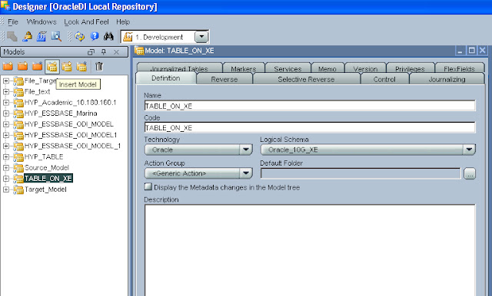Click the model icon beside HYP_TABLE
This screenshot has height=296, width=492.
click(18, 157)
